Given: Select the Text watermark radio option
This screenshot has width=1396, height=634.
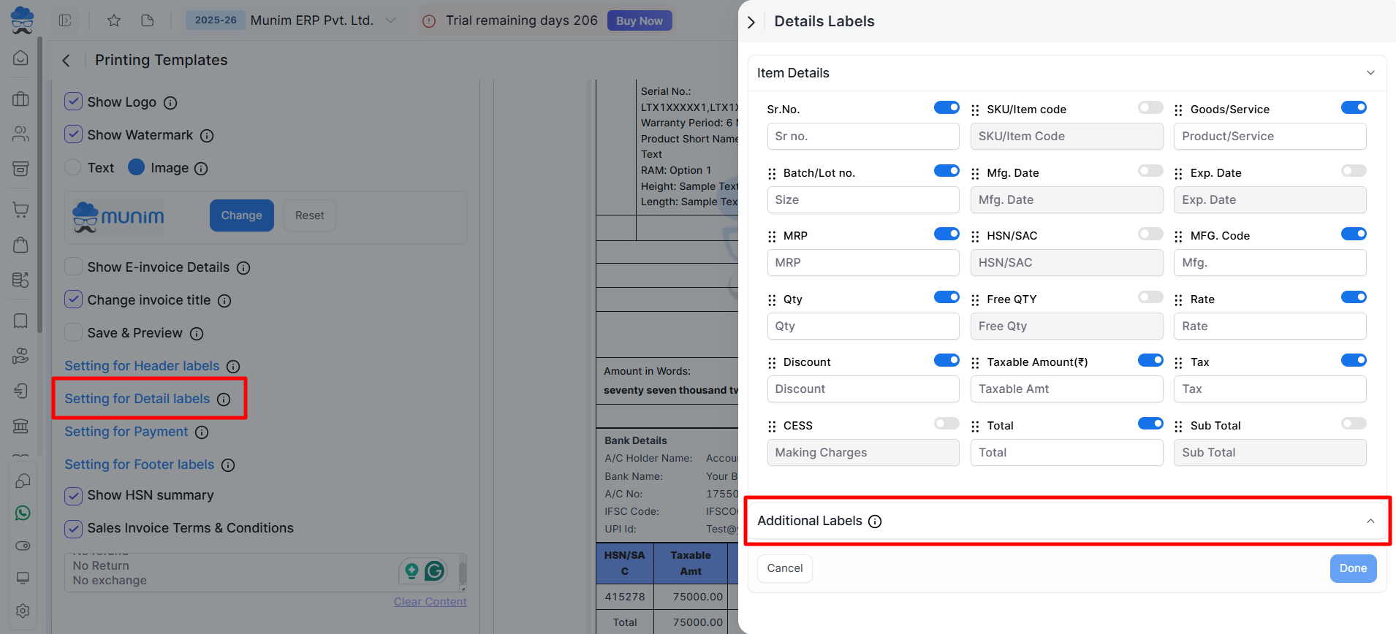Looking at the screenshot, I should [73, 167].
